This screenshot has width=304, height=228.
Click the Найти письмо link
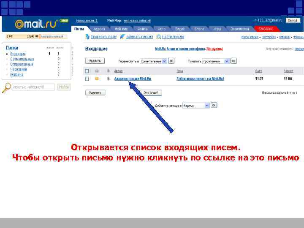[173, 37]
